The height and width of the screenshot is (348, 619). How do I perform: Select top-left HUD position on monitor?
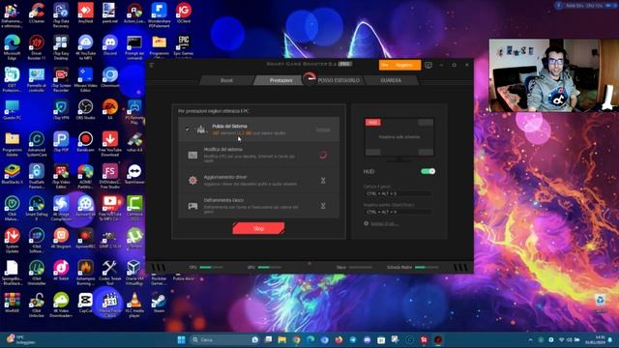tap(372, 123)
